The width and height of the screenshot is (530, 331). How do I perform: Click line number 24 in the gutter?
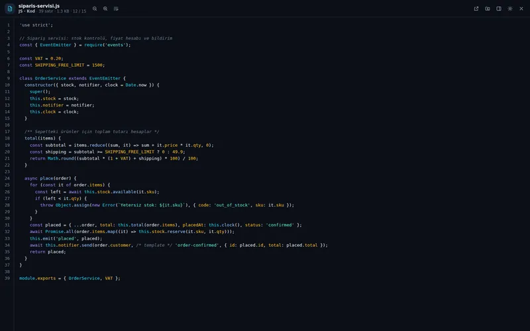click(x=7, y=178)
